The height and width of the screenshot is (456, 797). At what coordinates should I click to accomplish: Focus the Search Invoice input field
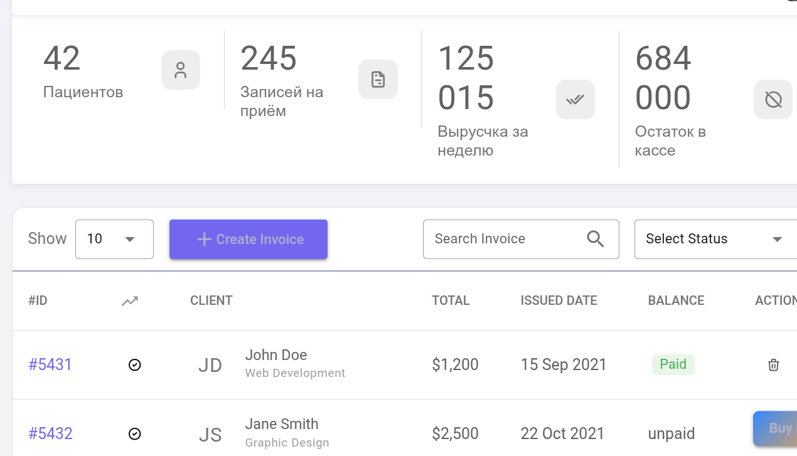coord(502,239)
